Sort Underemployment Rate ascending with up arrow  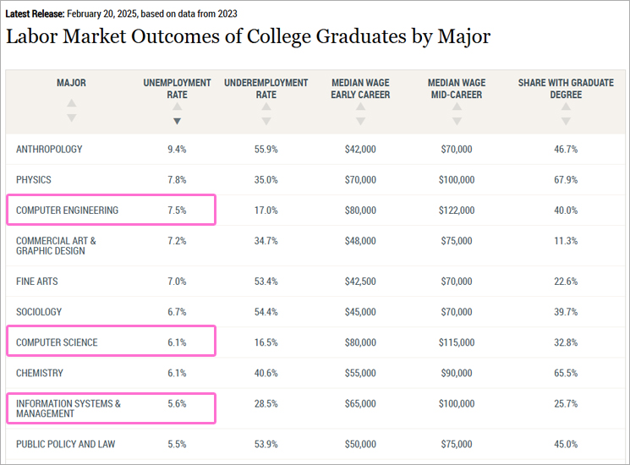point(266,105)
